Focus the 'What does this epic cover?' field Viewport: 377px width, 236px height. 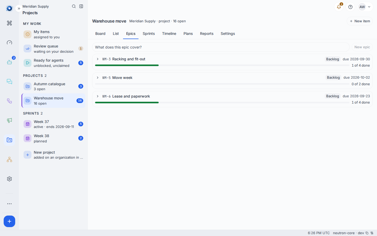221,47
